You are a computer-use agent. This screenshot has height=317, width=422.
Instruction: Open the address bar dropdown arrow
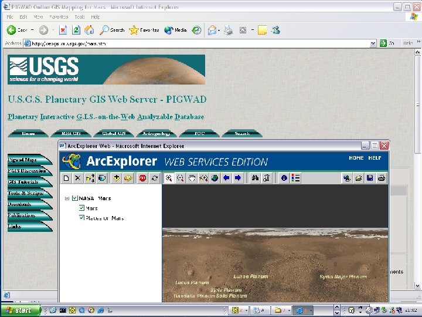point(373,43)
